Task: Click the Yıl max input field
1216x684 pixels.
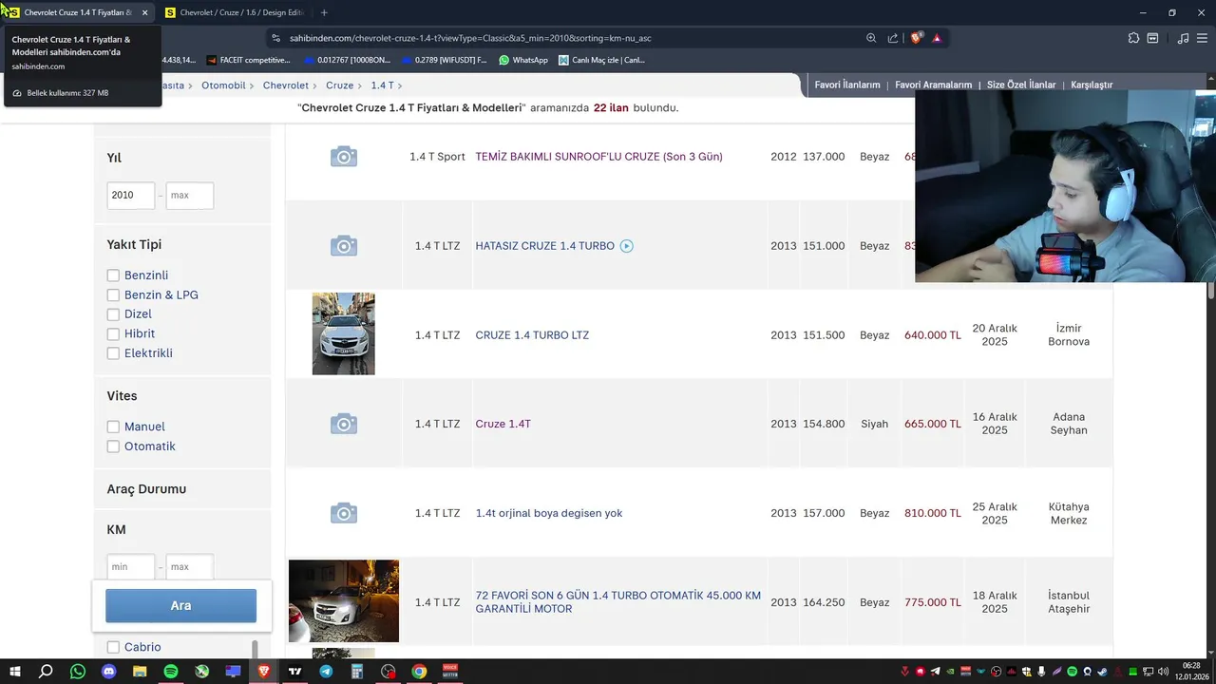Action: tap(190, 196)
